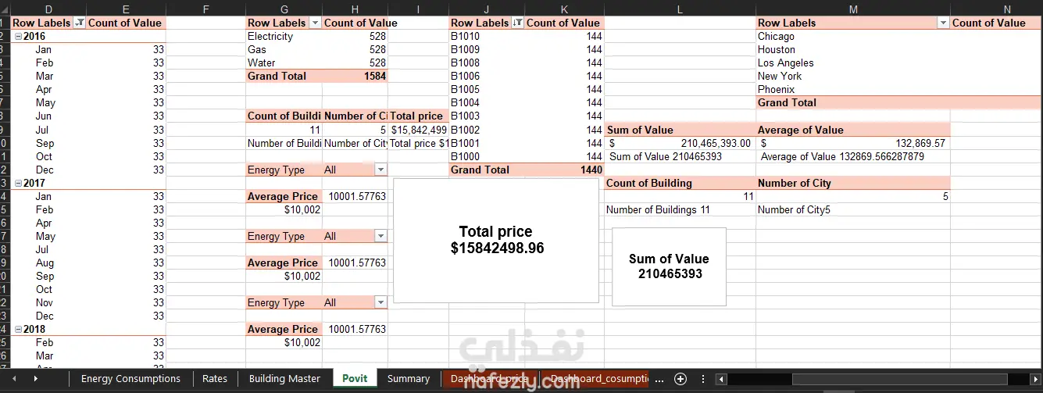This screenshot has height=393, width=1043.
Task: Add a new sheet with plus button
Action: pyautogui.click(x=680, y=379)
